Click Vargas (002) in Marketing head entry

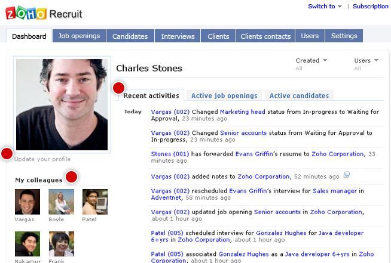[170, 112]
